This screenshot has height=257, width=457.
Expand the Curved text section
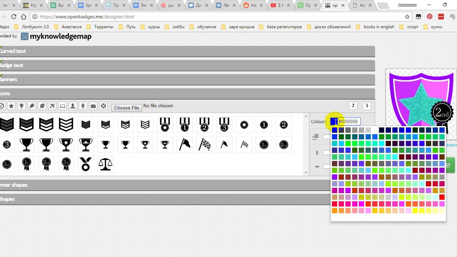[187, 51]
